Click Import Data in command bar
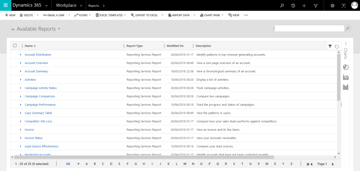Image resolution: width=360 pixels, height=171 pixels. click(179, 15)
